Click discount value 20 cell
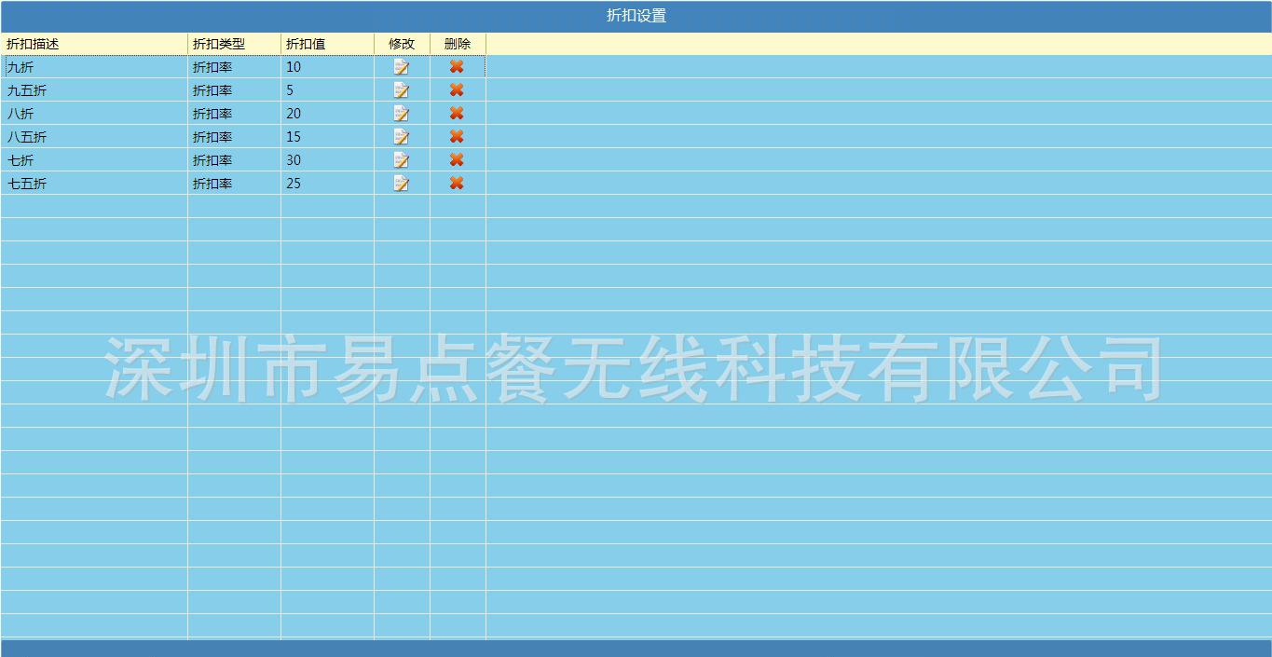1272x657 pixels. [x=327, y=114]
